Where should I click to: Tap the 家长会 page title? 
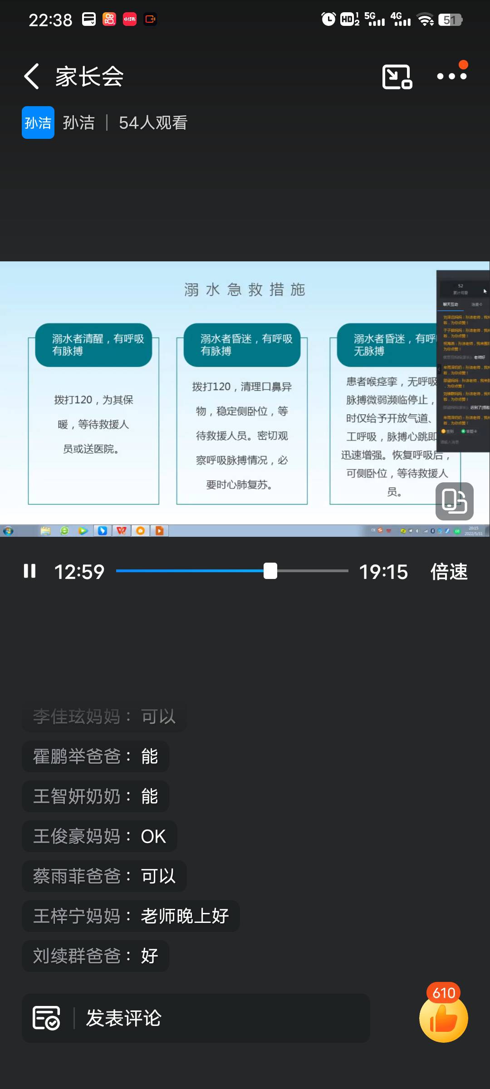89,76
